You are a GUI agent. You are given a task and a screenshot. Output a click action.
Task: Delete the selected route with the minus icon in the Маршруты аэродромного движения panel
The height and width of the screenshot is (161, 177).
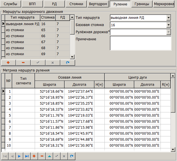tap(23, 62)
